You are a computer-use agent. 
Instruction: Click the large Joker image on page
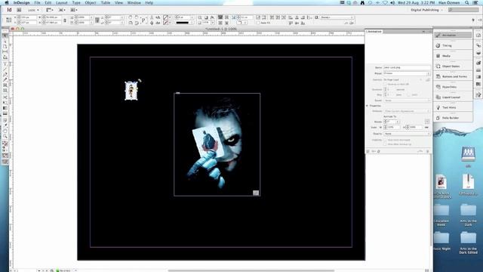(x=217, y=144)
